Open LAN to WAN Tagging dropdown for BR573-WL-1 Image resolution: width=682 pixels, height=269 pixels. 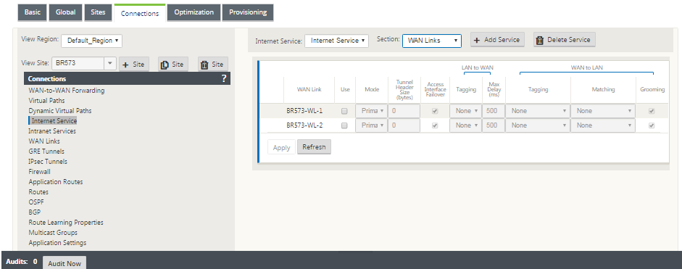pos(466,111)
